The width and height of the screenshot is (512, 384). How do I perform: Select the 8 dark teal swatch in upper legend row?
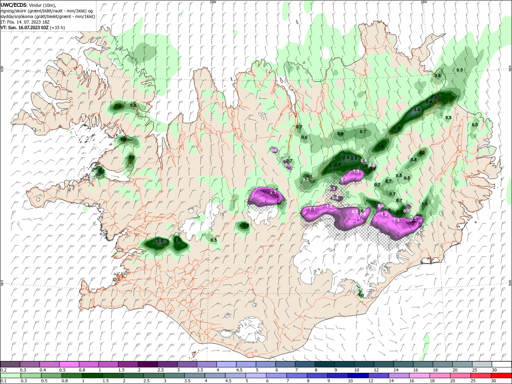(x=324, y=364)
